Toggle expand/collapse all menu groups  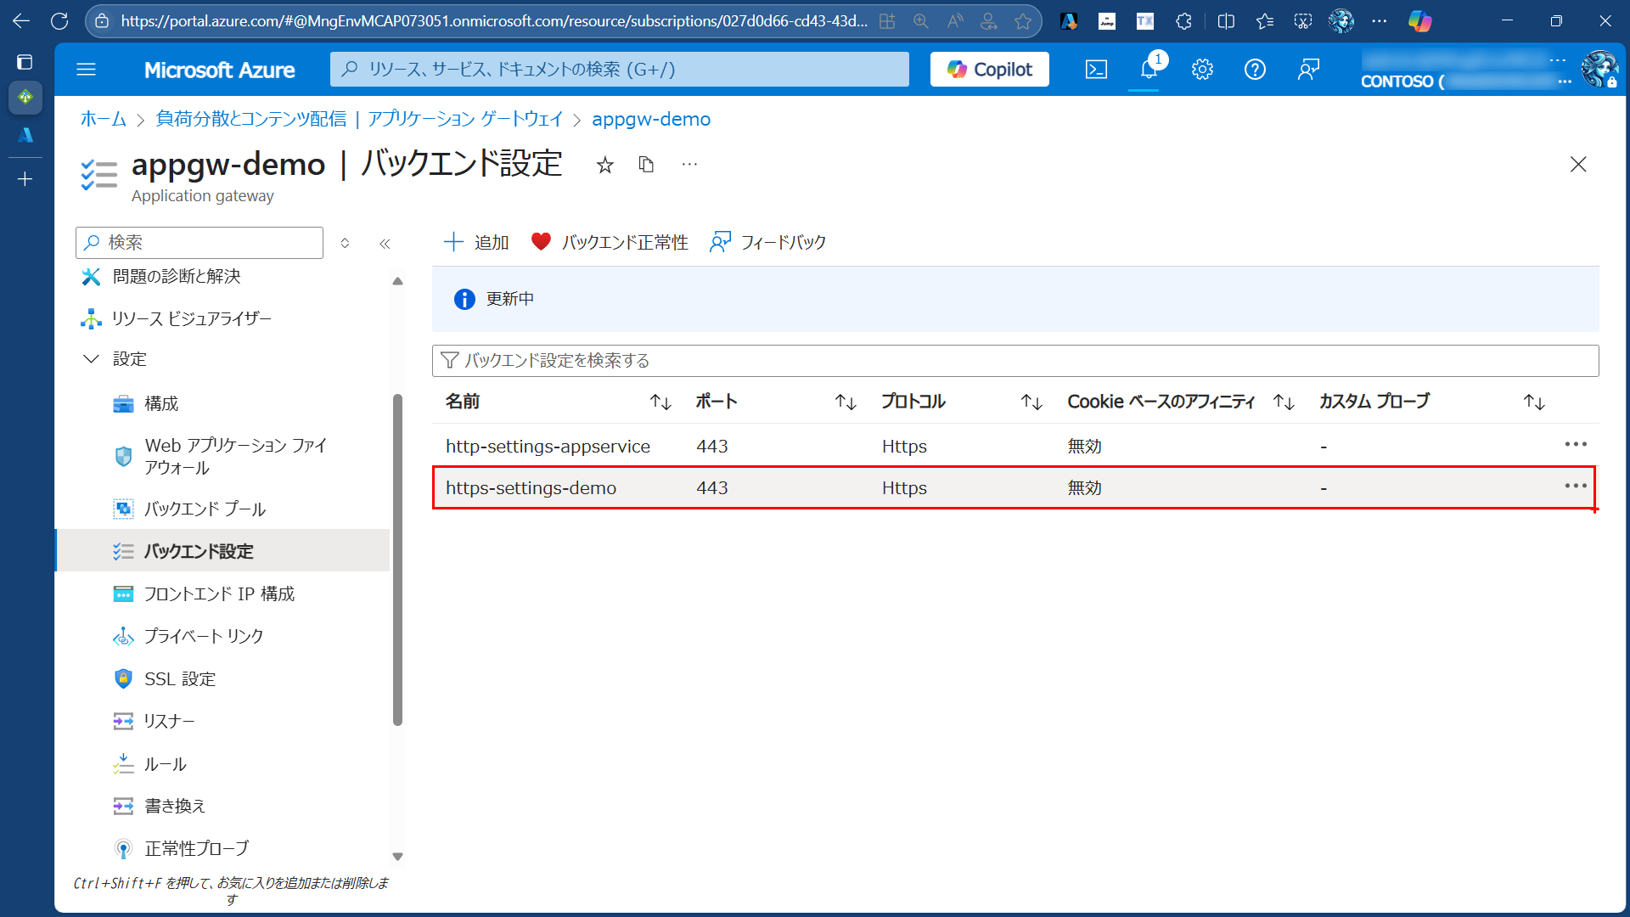[x=345, y=244]
